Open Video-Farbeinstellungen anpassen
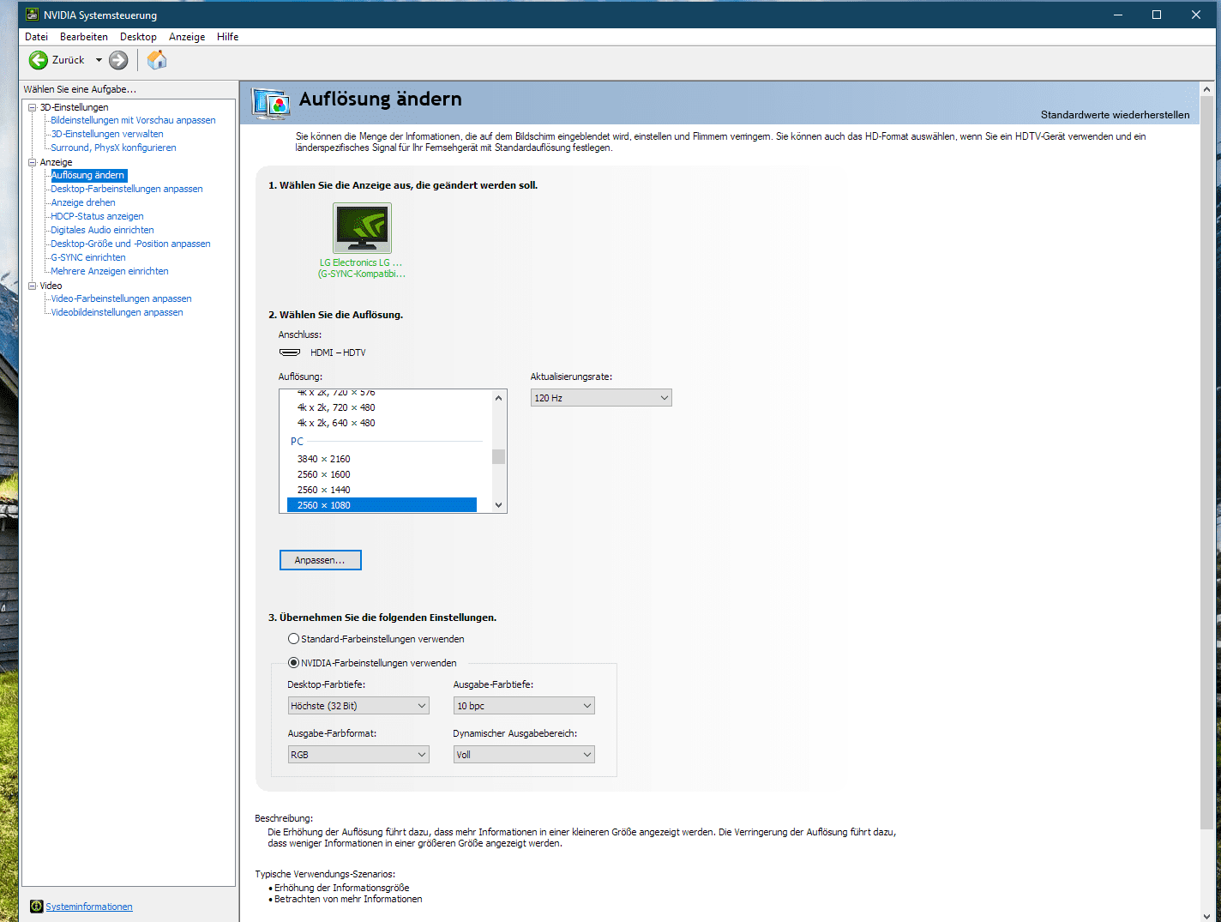Viewport: 1221px width, 922px height. [x=121, y=298]
